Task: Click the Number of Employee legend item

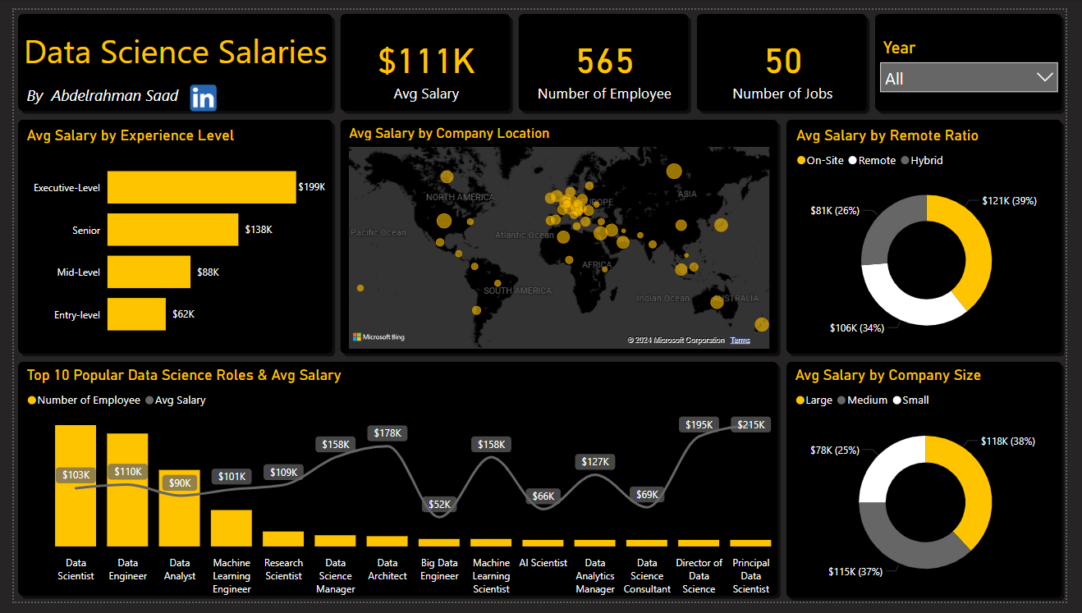Action: tap(84, 400)
